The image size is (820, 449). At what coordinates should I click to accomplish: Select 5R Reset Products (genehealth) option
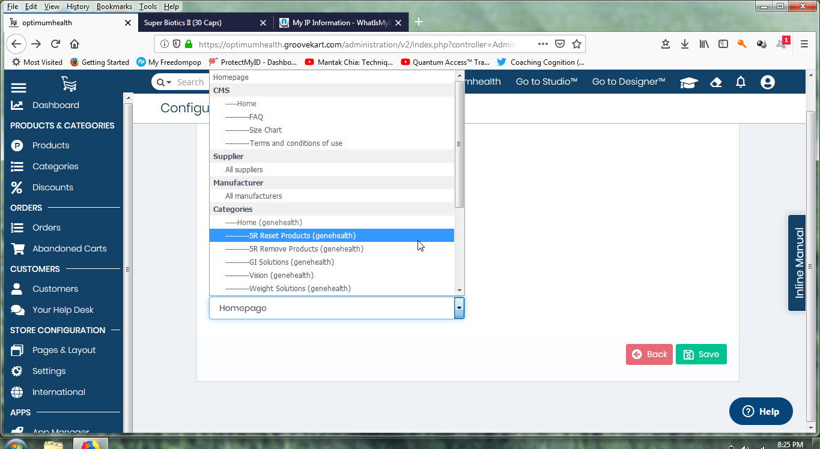pyautogui.click(x=332, y=235)
